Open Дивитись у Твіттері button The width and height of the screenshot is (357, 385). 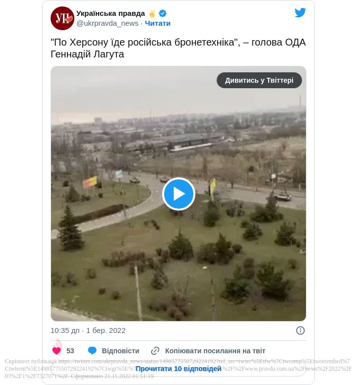259,80
